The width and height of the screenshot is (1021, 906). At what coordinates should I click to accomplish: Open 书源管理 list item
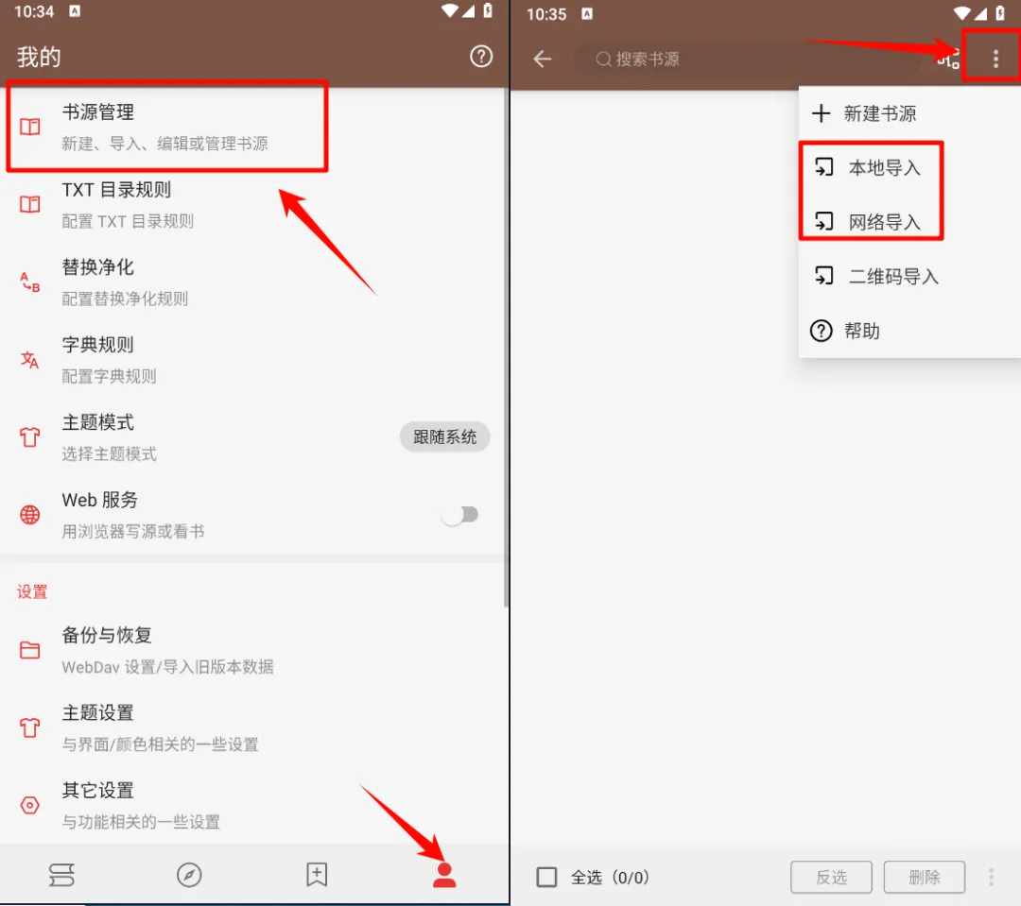(x=167, y=127)
